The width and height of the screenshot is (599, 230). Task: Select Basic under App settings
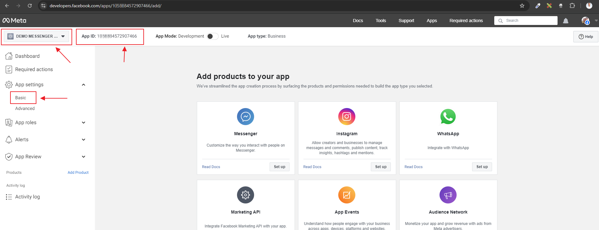tap(21, 98)
